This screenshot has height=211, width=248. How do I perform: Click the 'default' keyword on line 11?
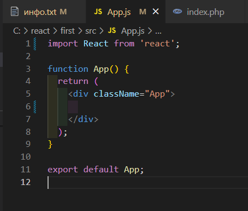[x=101, y=170]
